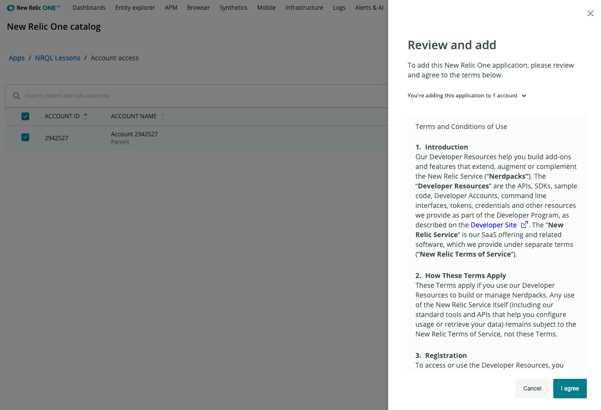Open the Dashboards menu
The image size is (601, 410).
(89, 8)
